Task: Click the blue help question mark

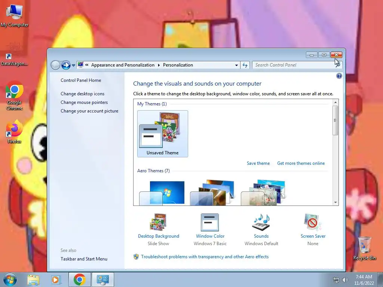Action: (339, 76)
